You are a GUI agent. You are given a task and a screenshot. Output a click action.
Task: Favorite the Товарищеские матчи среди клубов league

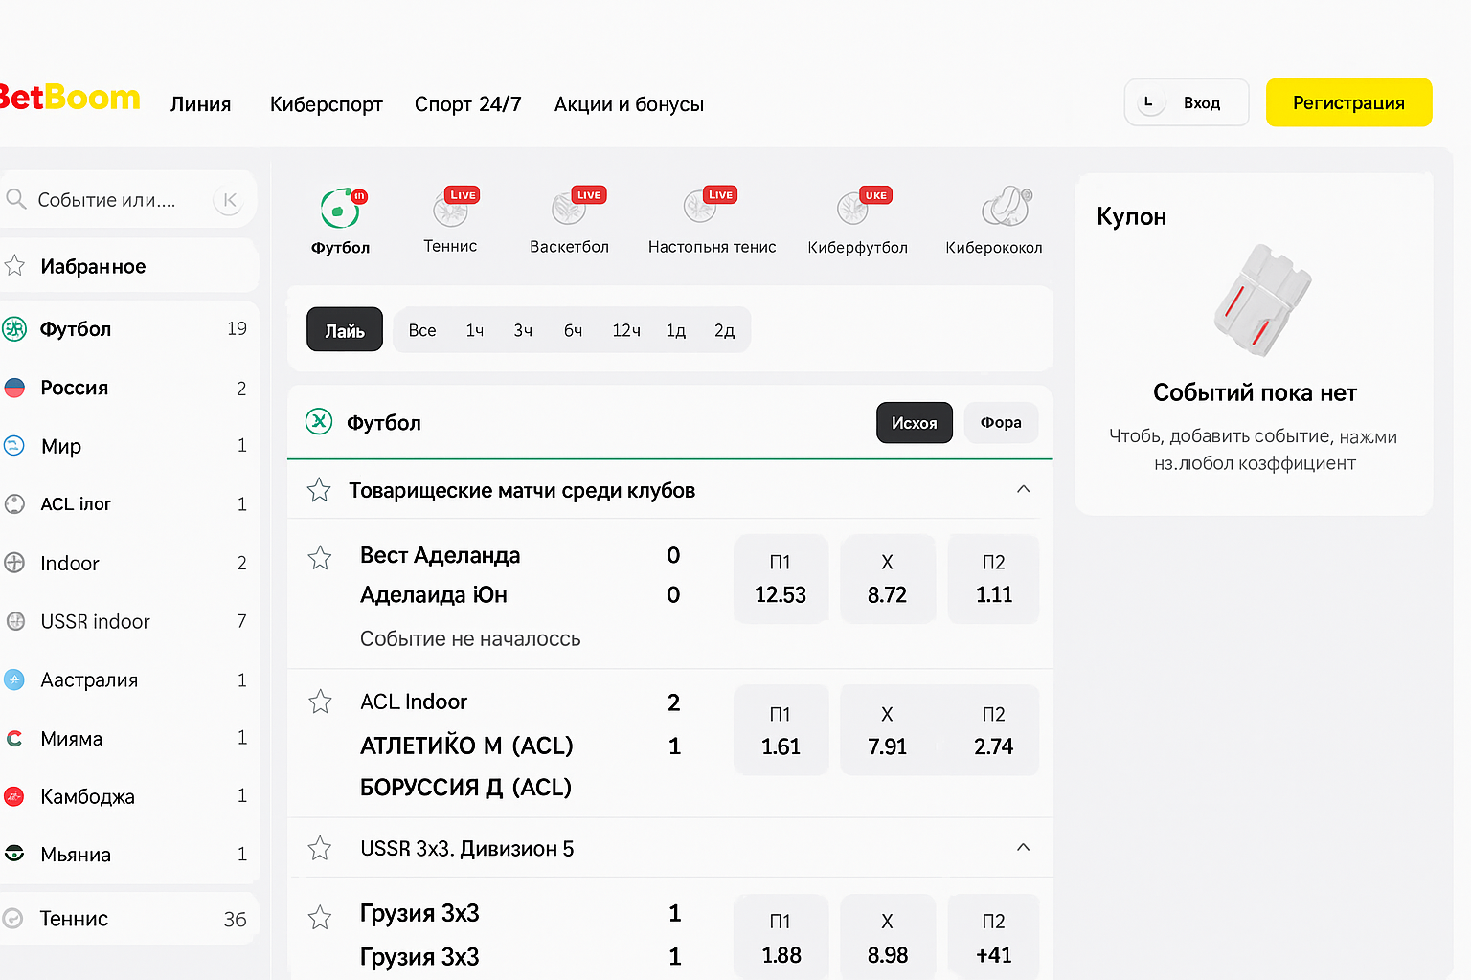[319, 491]
